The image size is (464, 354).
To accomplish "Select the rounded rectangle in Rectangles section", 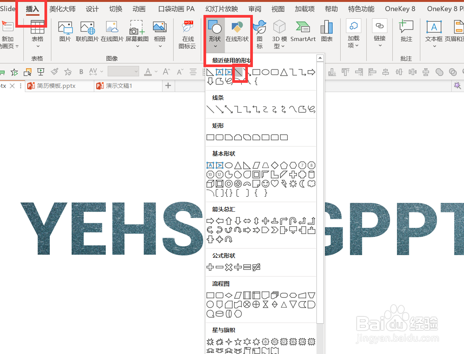I will pyautogui.click(x=220, y=137).
